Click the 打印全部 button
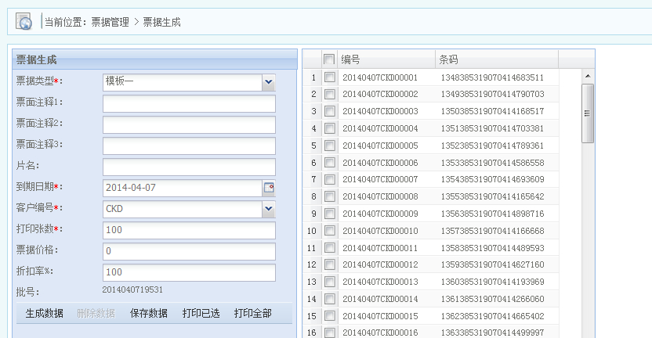Viewport: 652px width, 338px height. point(253,313)
